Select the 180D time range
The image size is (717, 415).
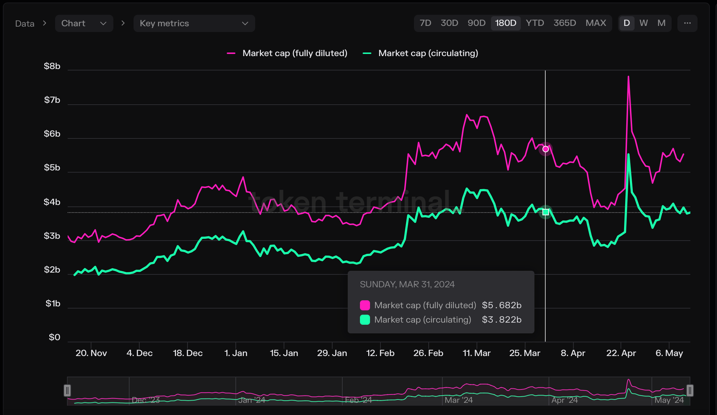[x=506, y=23]
